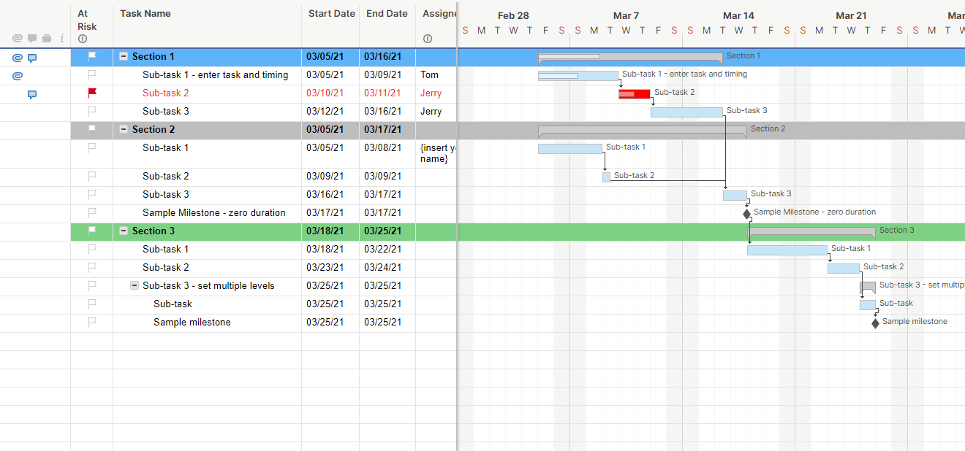Flag Sample Milestone - zero duration as at risk
Screen dimensions: 965x451
[92, 212]
